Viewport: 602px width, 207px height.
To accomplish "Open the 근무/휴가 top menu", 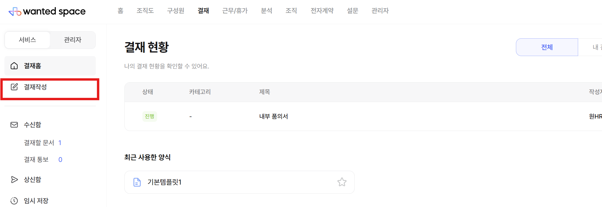I will (235, 11).
